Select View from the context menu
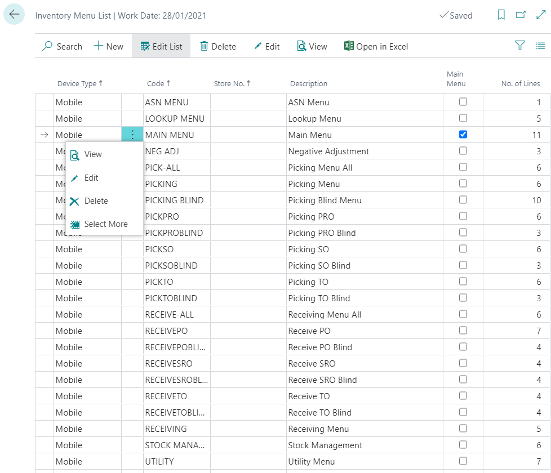 click(93, 154)
